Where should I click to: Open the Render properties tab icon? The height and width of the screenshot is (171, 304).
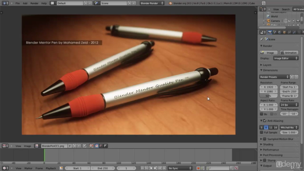(270, 32)
